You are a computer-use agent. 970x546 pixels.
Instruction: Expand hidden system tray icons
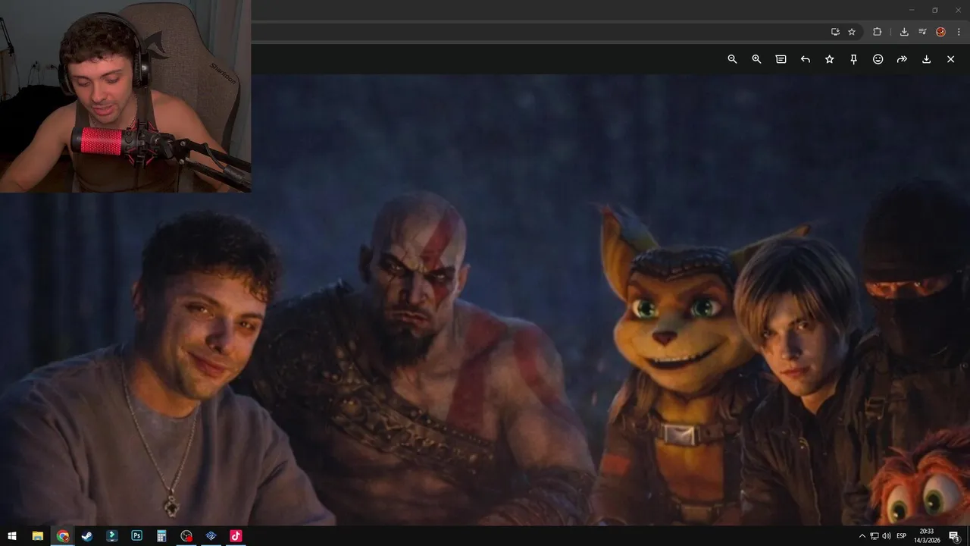click(862, 536)
